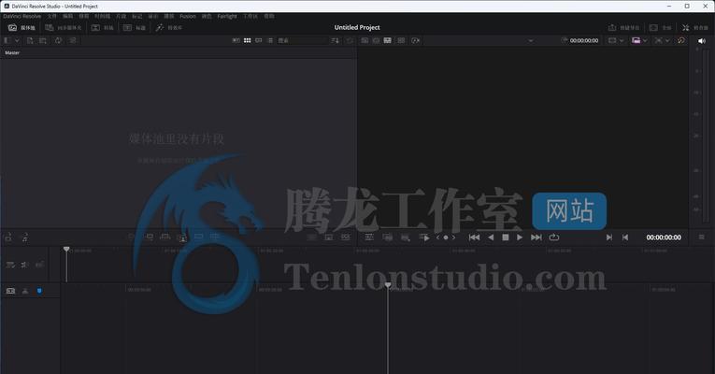Play in reverse
Viewport: 715px width, 374px height.
point(491,237)
